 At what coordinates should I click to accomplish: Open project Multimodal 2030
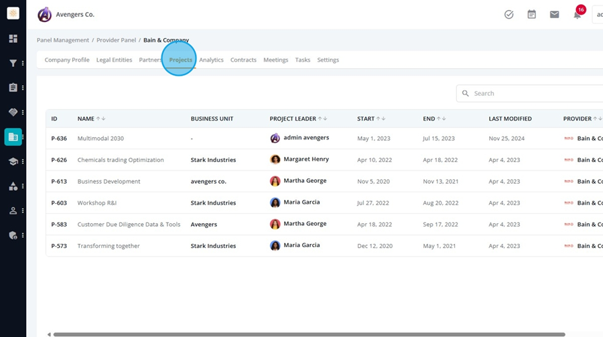click(x=100, y=138)
